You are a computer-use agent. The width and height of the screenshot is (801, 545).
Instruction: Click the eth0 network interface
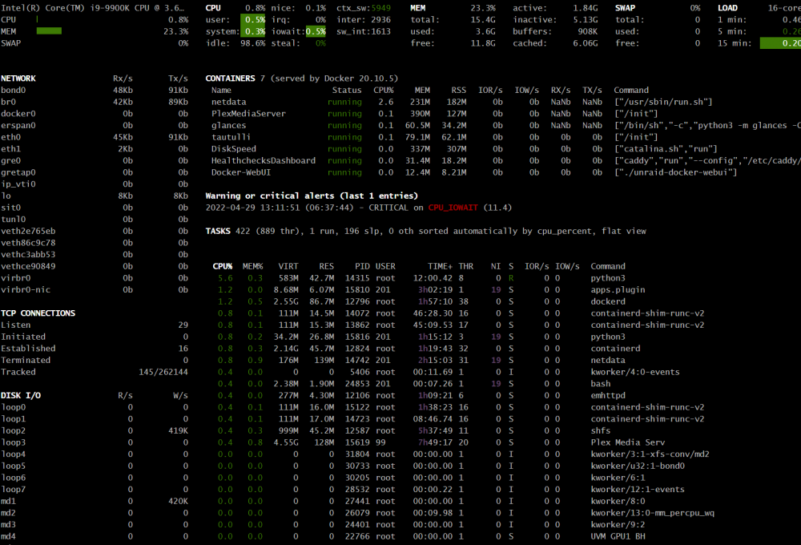coord(10,137)
